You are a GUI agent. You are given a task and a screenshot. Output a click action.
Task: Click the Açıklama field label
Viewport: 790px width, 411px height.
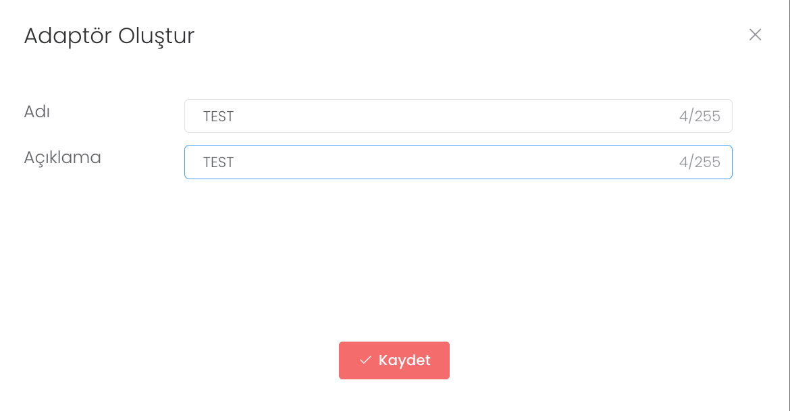[x=62, y=157]
